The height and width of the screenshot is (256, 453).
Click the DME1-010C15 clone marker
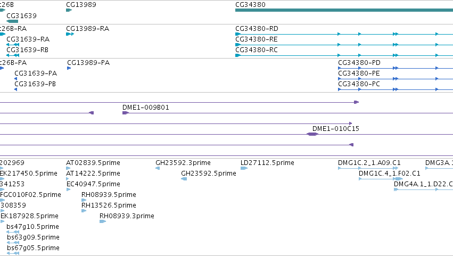pyautogui.click(x=312, y=134)
